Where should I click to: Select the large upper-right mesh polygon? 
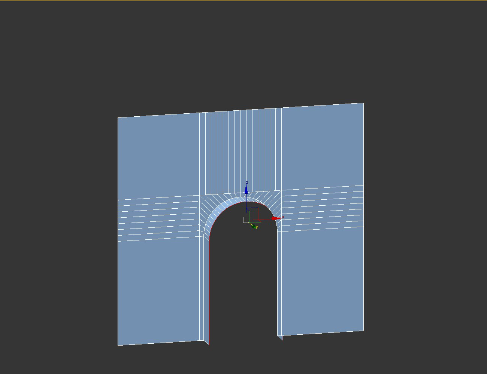(x=322, y=146)
